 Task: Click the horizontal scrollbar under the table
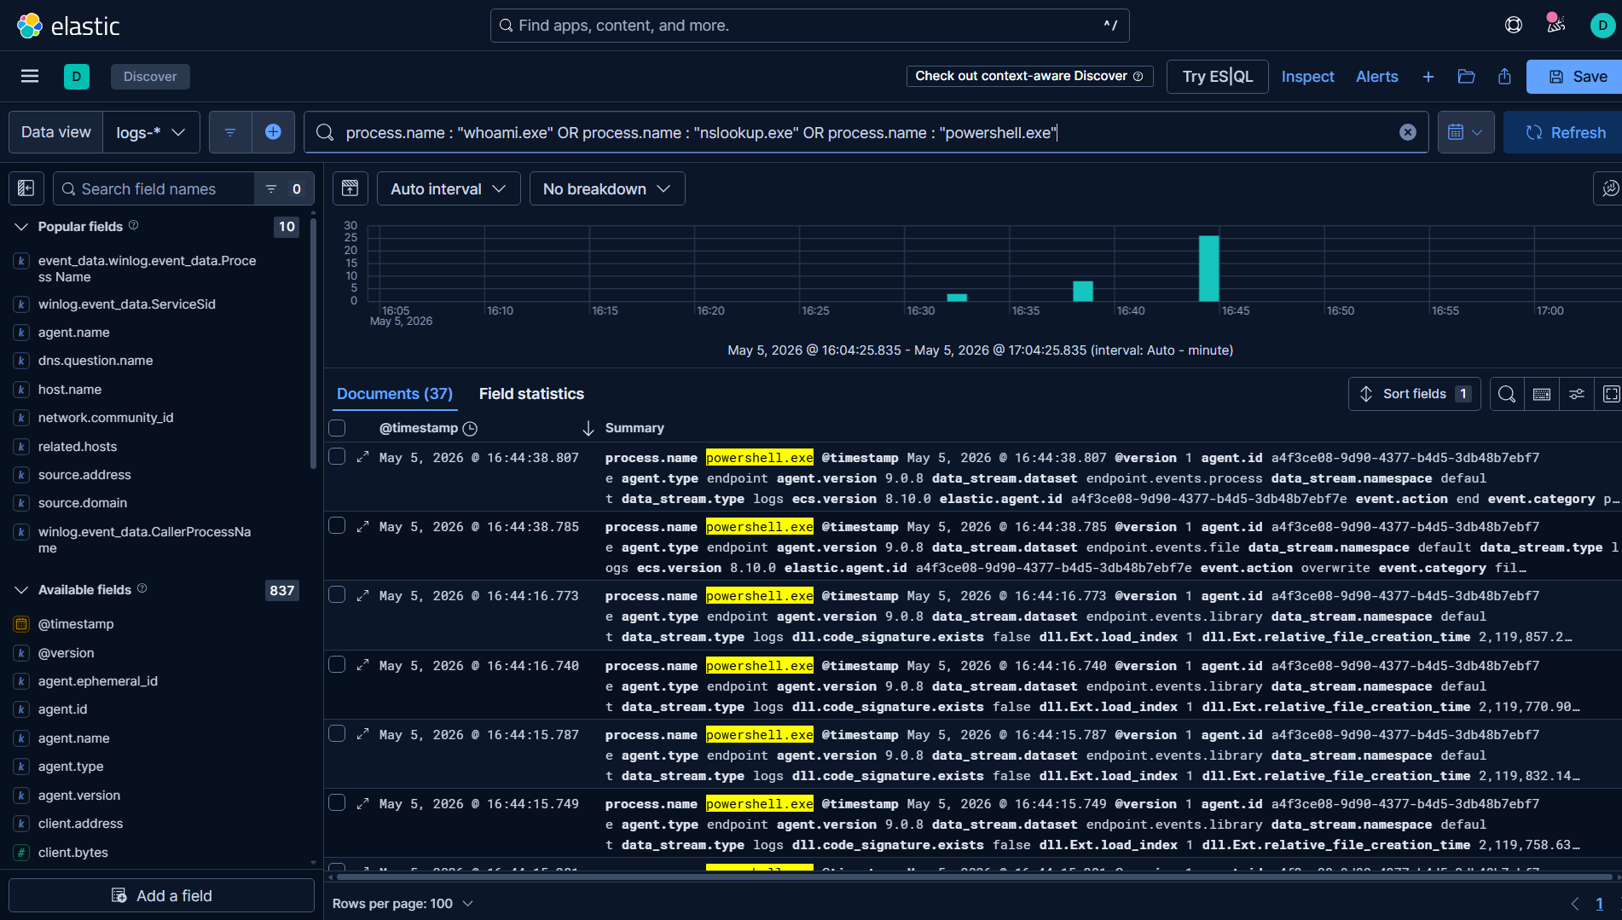pyautogui.click(x=972, y=877)
